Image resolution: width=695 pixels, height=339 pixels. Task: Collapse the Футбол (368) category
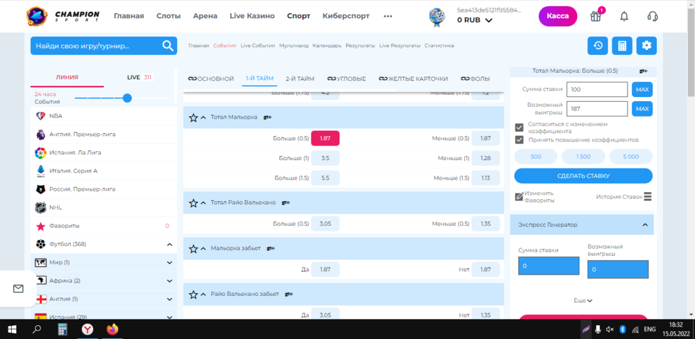(170, 244)
